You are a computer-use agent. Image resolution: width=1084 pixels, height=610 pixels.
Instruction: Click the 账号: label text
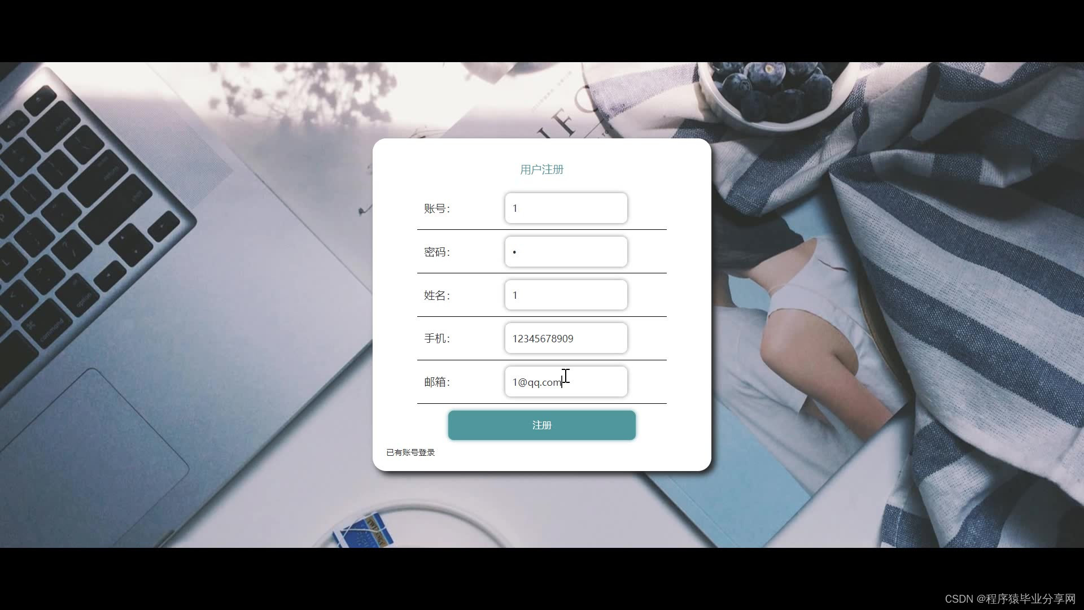click(437, 208)
